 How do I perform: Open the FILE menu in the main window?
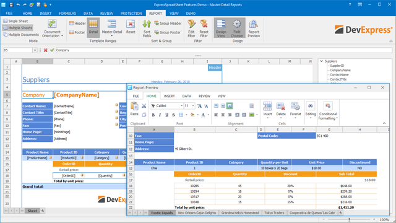click(9, 14)
